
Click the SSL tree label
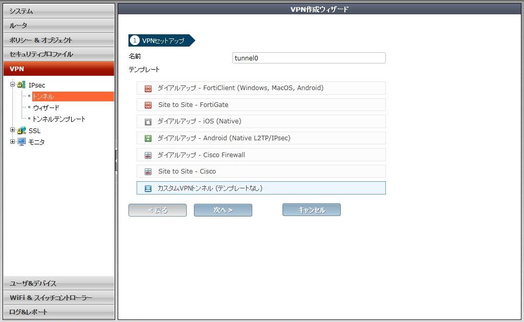click(34, 131)
